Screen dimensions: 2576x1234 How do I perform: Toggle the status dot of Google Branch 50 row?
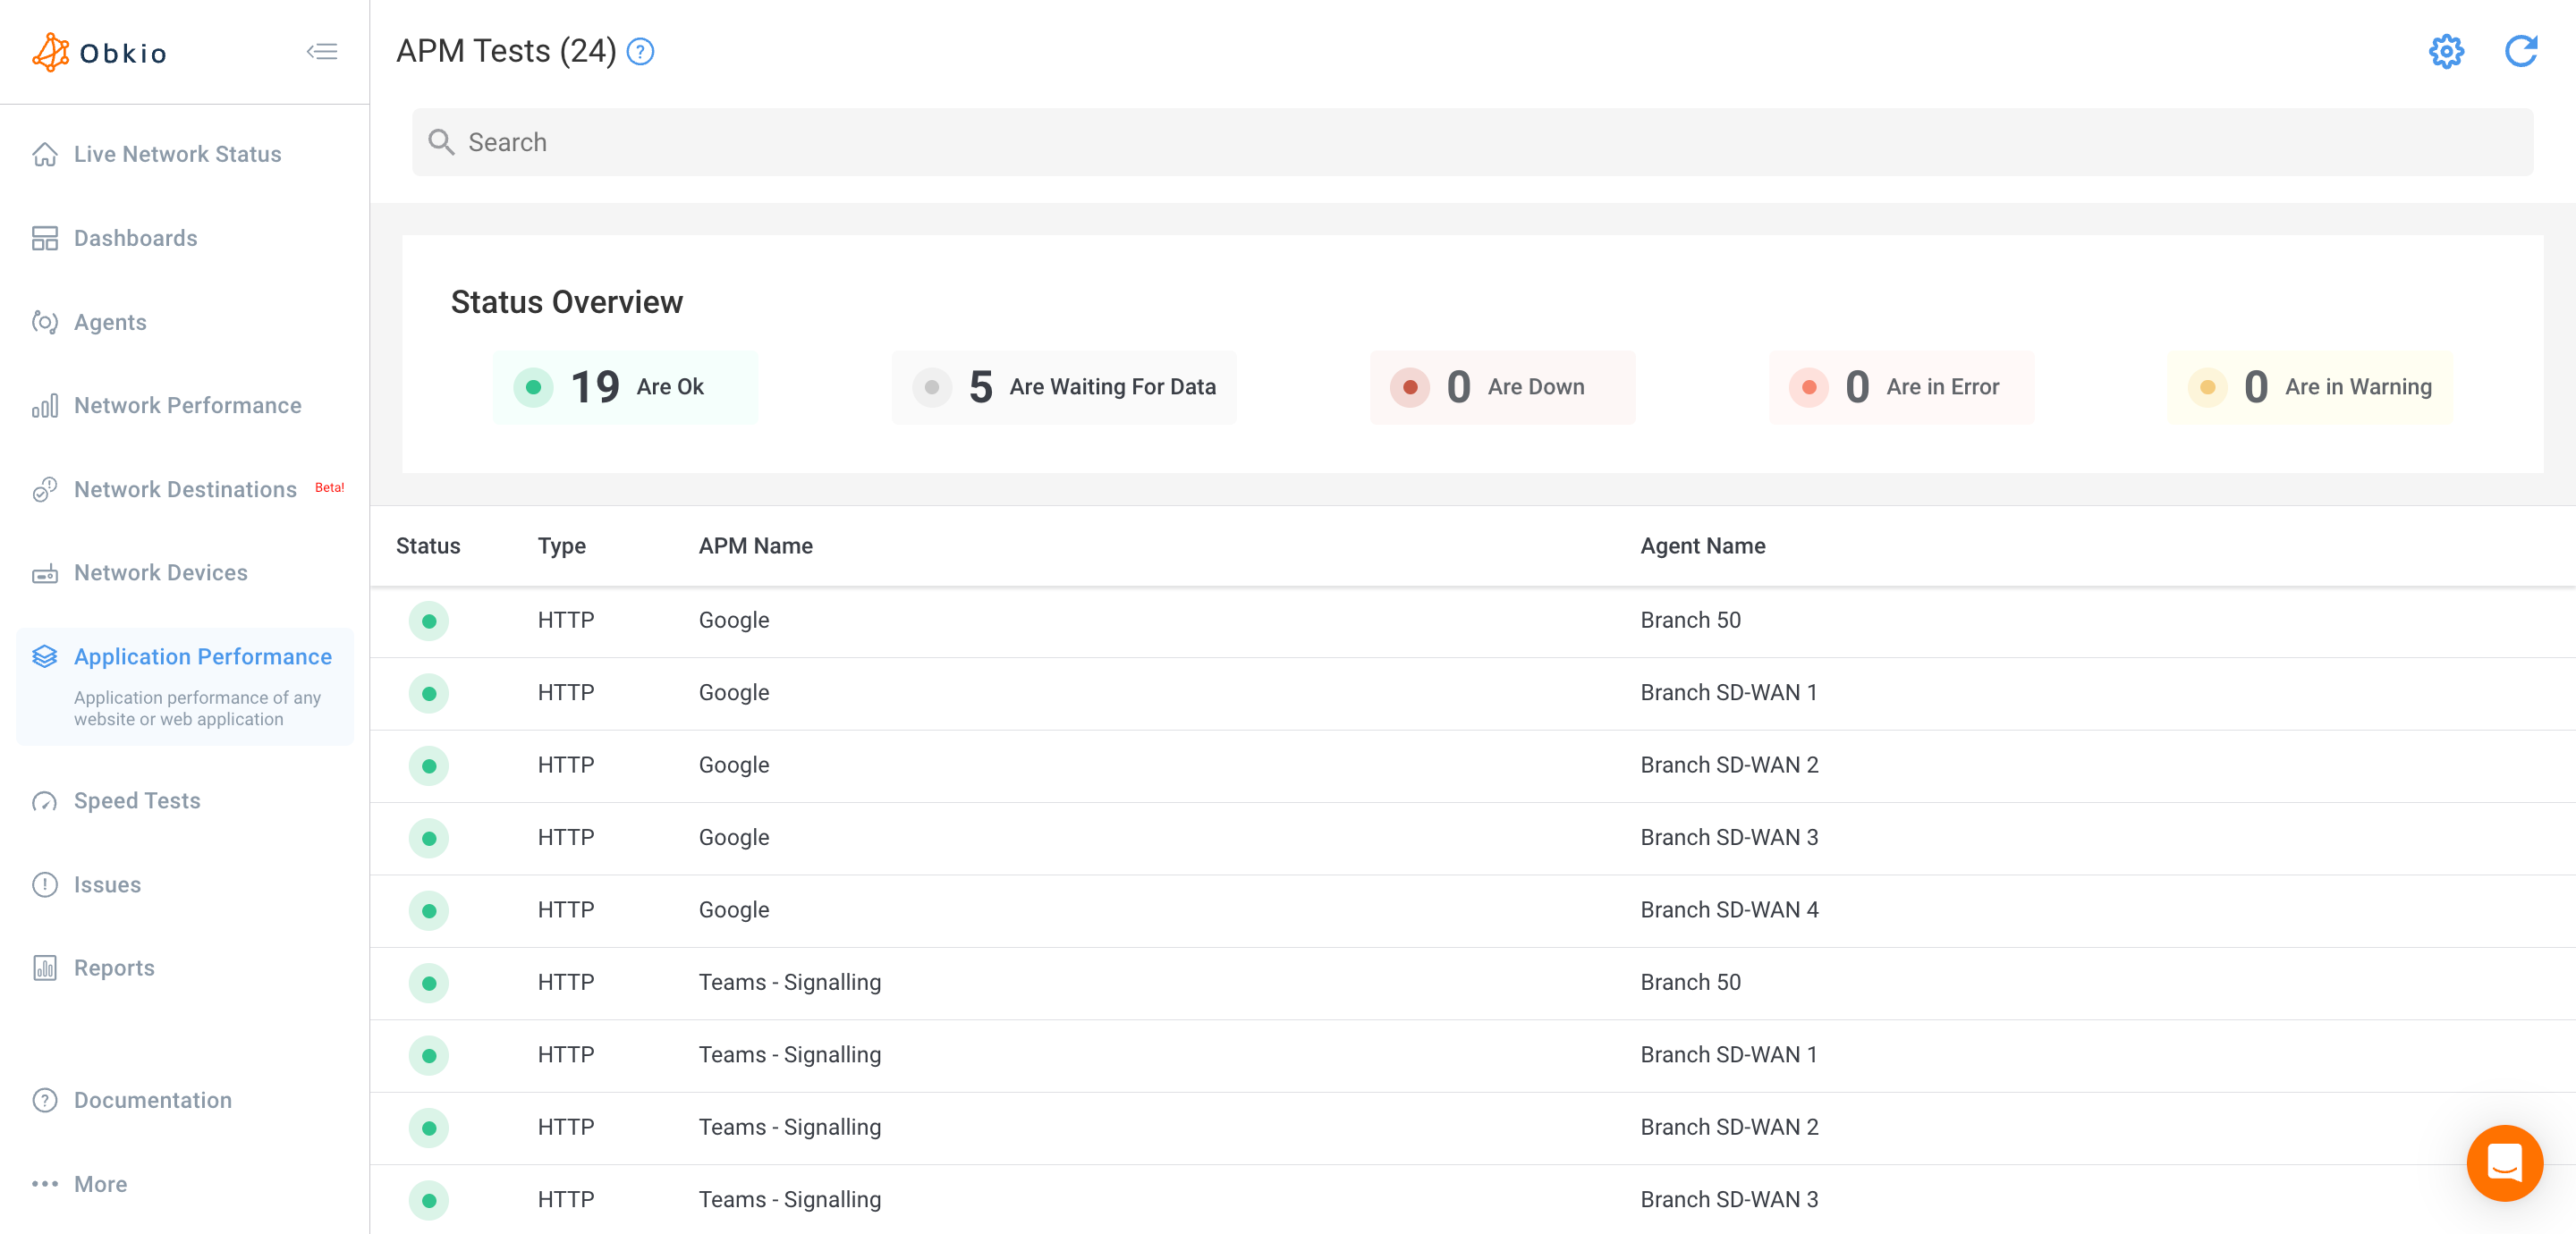click(428, 621)
